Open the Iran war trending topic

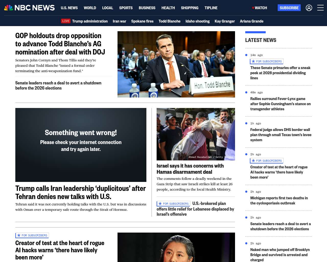click(x=120, y=21)
